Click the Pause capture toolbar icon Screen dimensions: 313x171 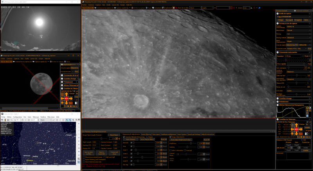[x=146, y=8]
